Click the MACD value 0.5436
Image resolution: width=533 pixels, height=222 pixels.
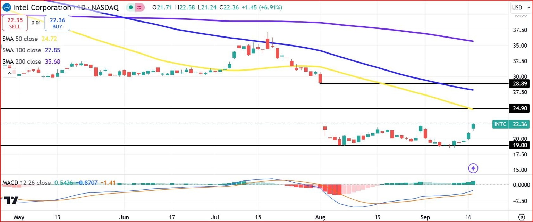(x=64, y=183)
